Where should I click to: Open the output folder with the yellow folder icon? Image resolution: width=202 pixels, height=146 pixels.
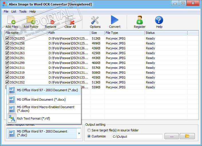pos(187,136)
